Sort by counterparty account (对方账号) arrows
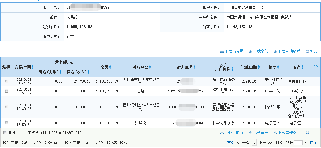Viewport: 321px width, 148px height. pyautogui.click(x=195, y=67)
